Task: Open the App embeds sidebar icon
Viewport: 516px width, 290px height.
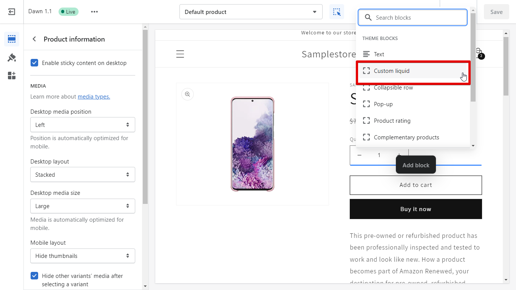Action: click(11, 76)
